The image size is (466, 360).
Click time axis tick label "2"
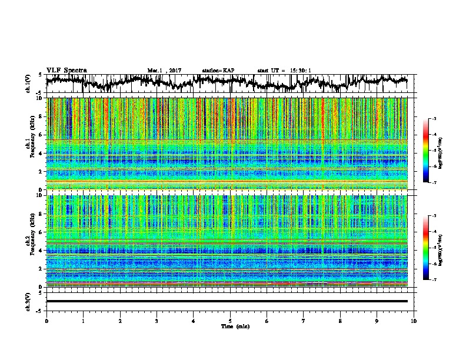120,321
